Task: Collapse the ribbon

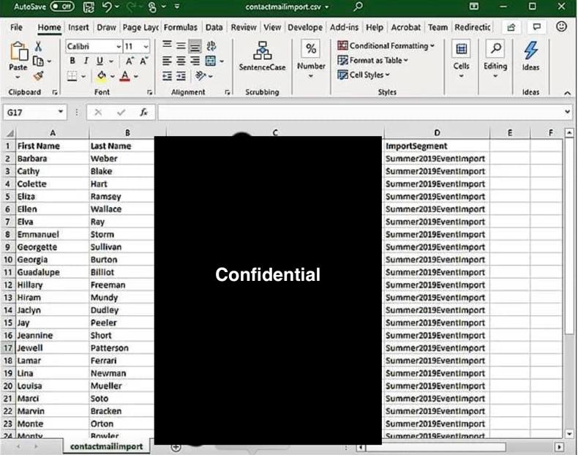Action: [567, 93]
